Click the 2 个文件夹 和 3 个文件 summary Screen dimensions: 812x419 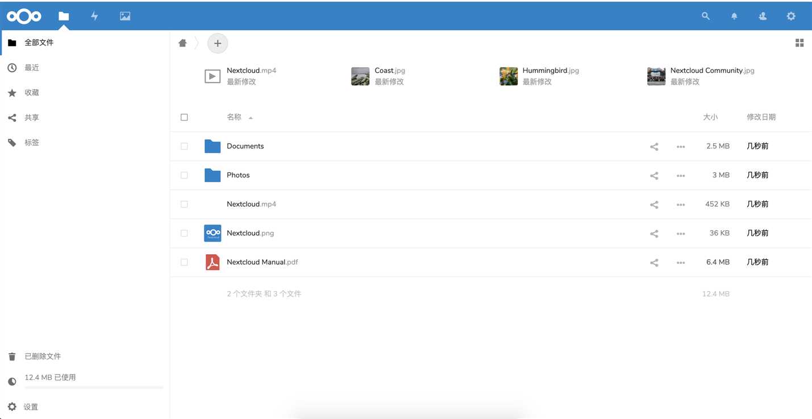(264, 294)
